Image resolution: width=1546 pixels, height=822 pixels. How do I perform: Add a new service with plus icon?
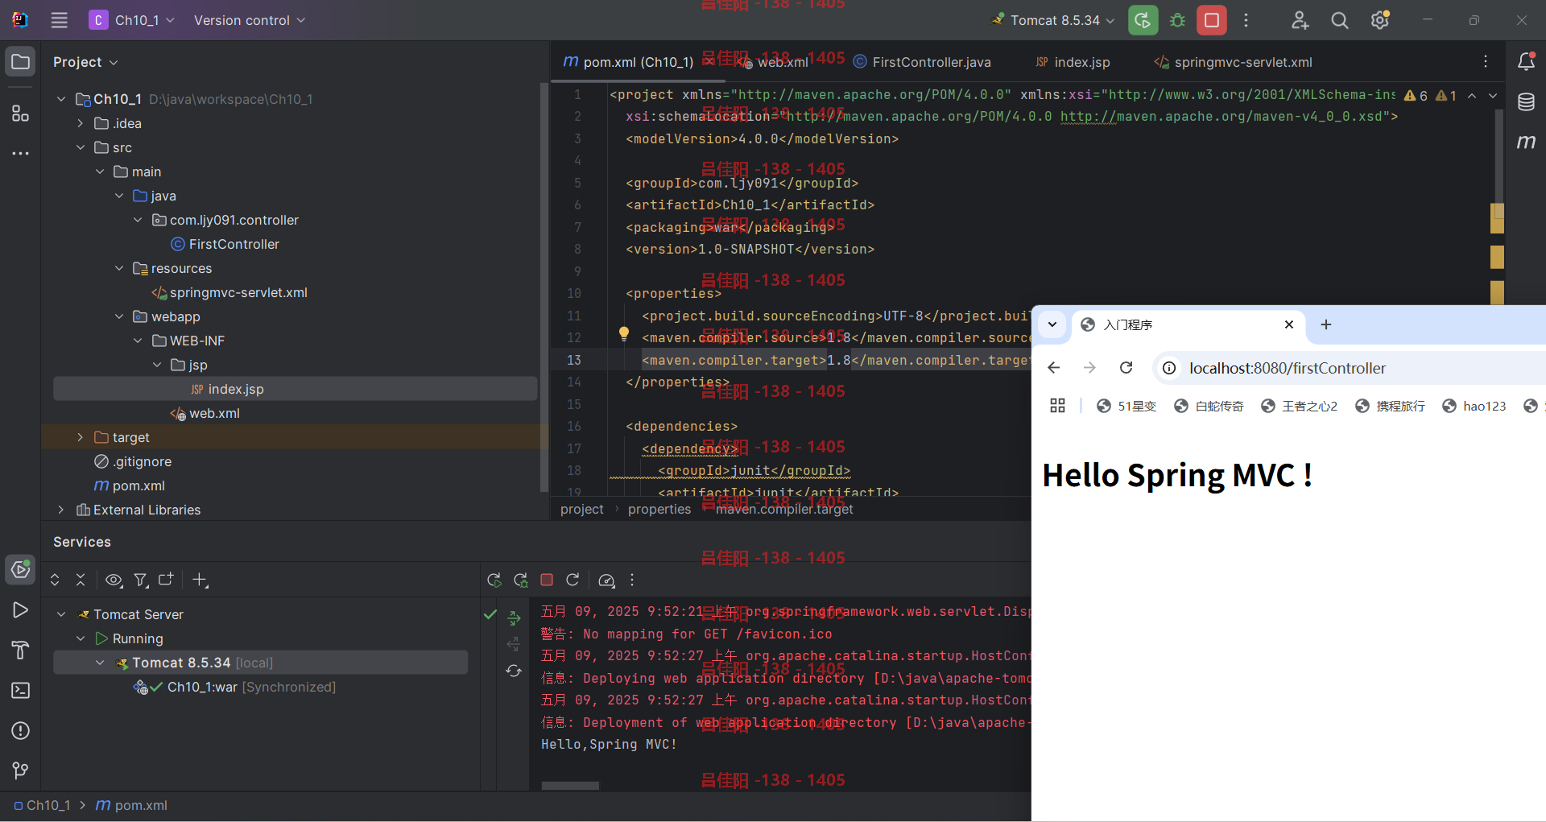200,580
